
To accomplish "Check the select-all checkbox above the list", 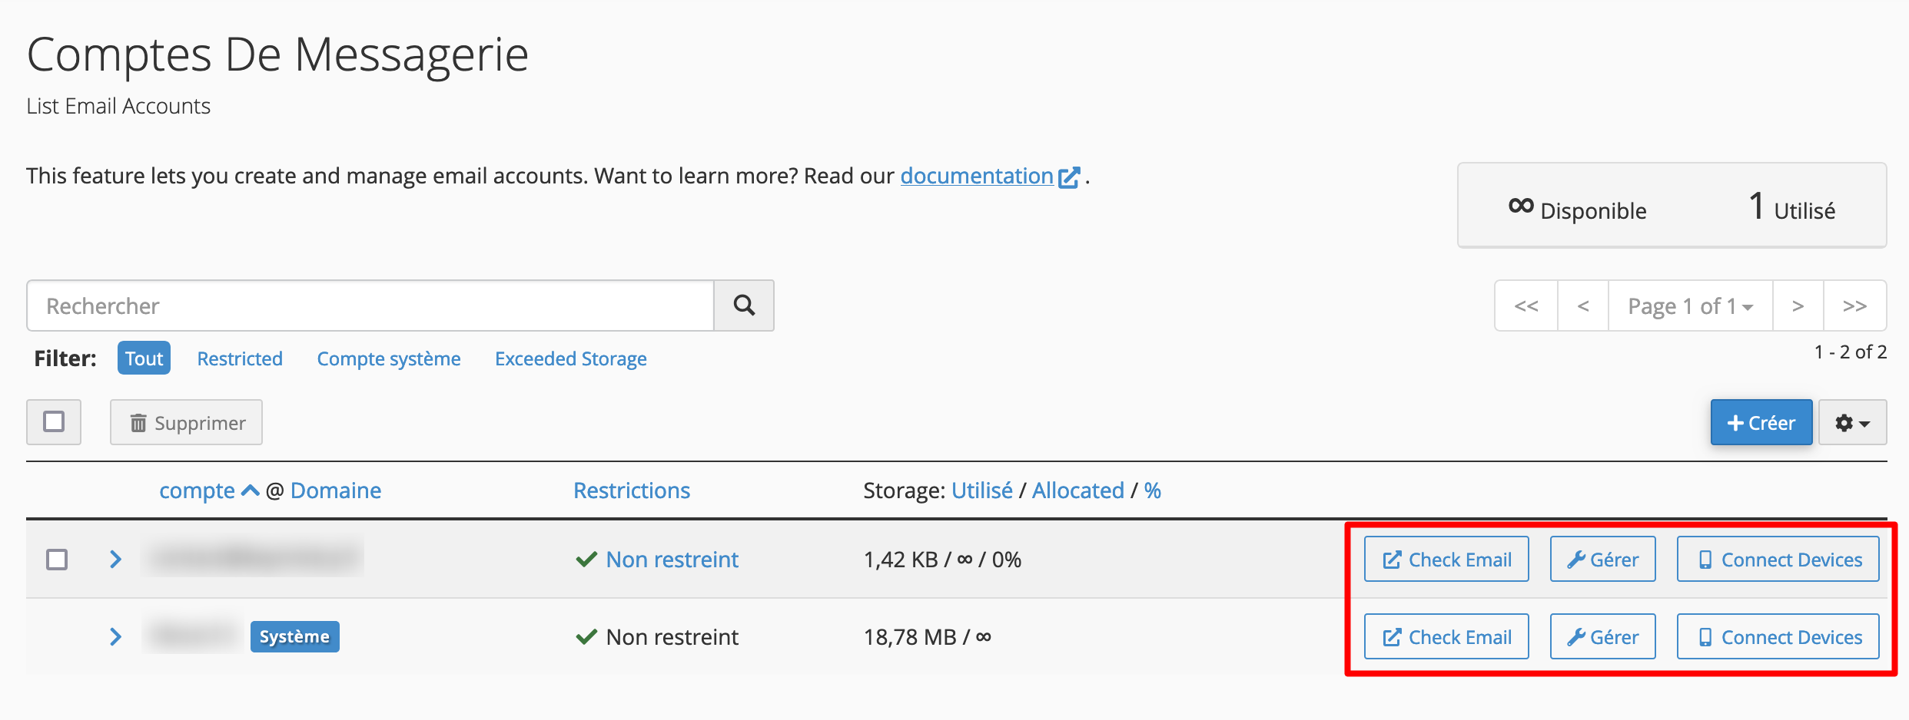I will 54,422.
